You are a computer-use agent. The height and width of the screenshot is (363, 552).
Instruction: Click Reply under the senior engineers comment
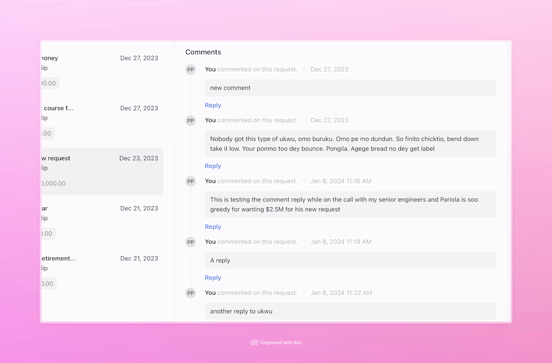coord(213,227)
